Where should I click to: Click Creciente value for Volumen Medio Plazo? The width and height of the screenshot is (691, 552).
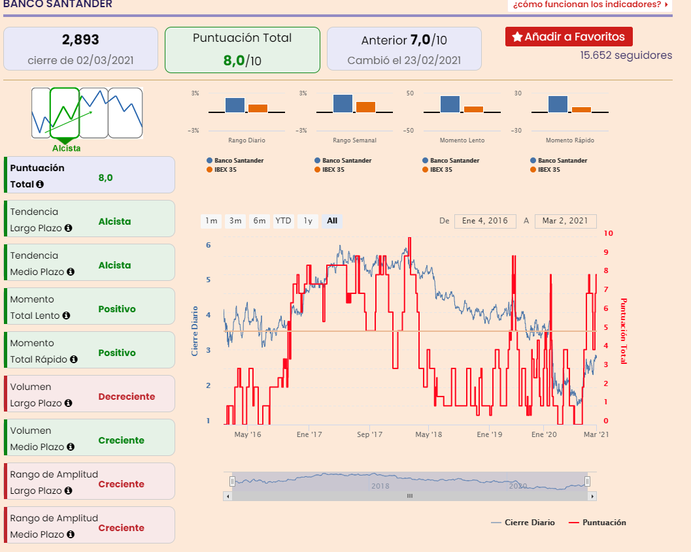click(121, 440)
